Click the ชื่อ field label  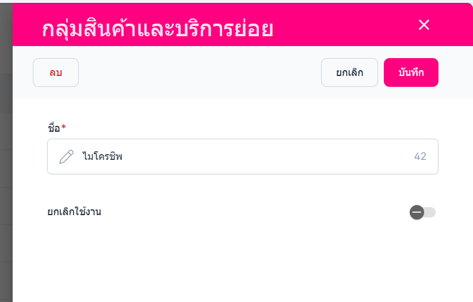pos(54,128)
